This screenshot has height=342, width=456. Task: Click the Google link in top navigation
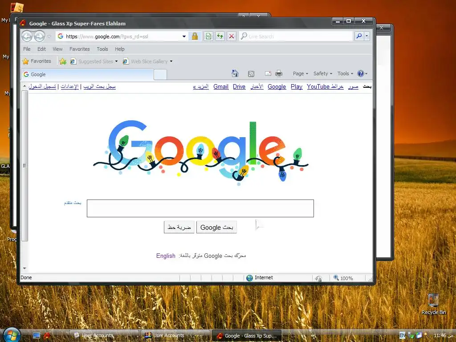pyautogui.click(x=277, y=87)
